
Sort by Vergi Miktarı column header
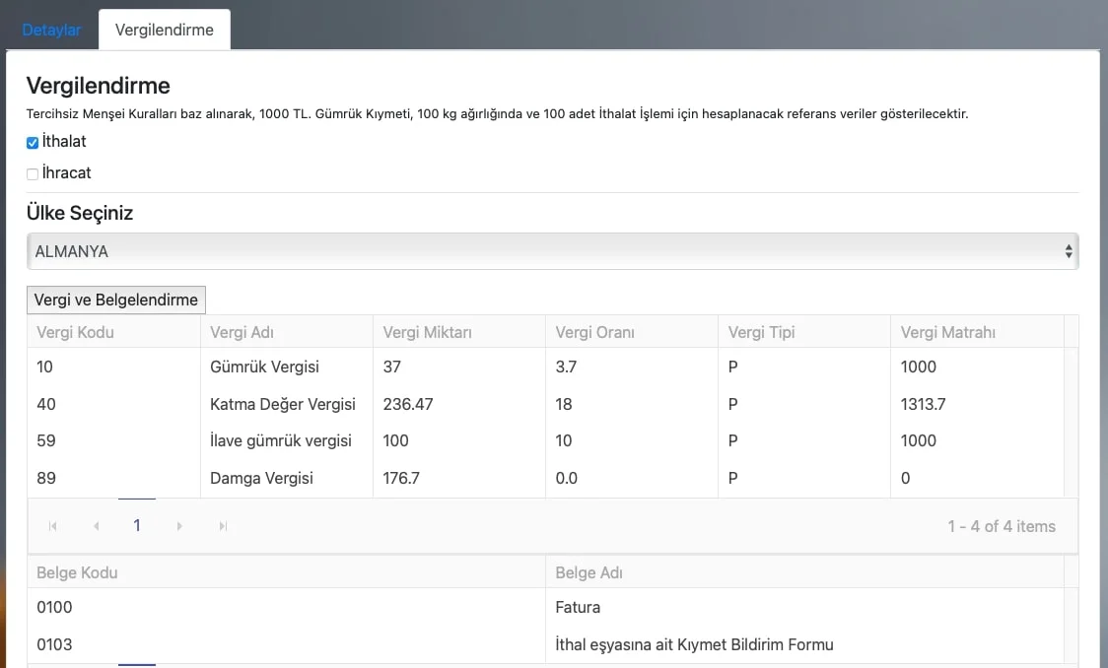(x=427, y=332)
